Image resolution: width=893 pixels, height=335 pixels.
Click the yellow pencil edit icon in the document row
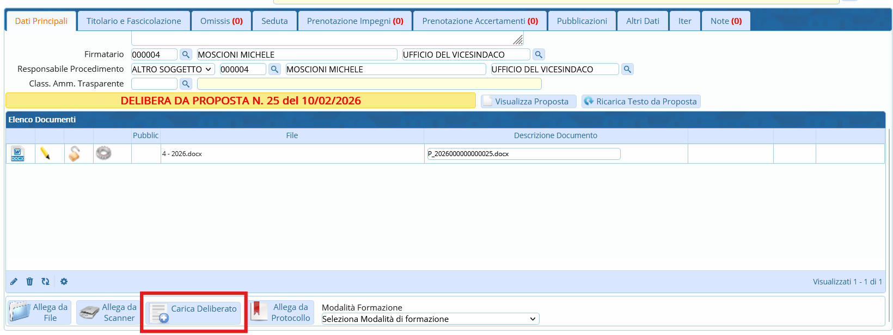45,154
